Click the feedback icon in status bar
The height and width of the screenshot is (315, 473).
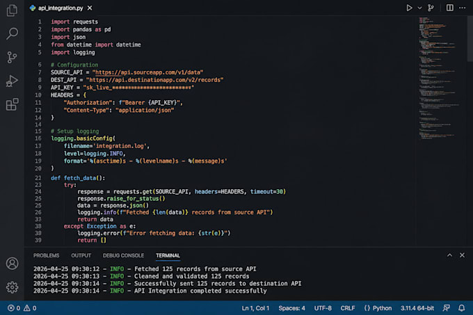click(446, 308)
